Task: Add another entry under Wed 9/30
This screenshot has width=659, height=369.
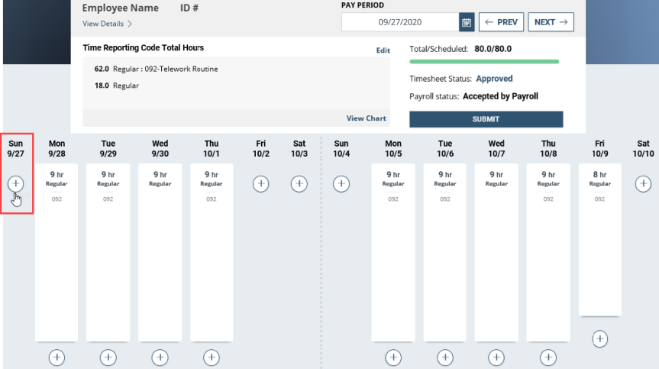Action: [160, 358]
